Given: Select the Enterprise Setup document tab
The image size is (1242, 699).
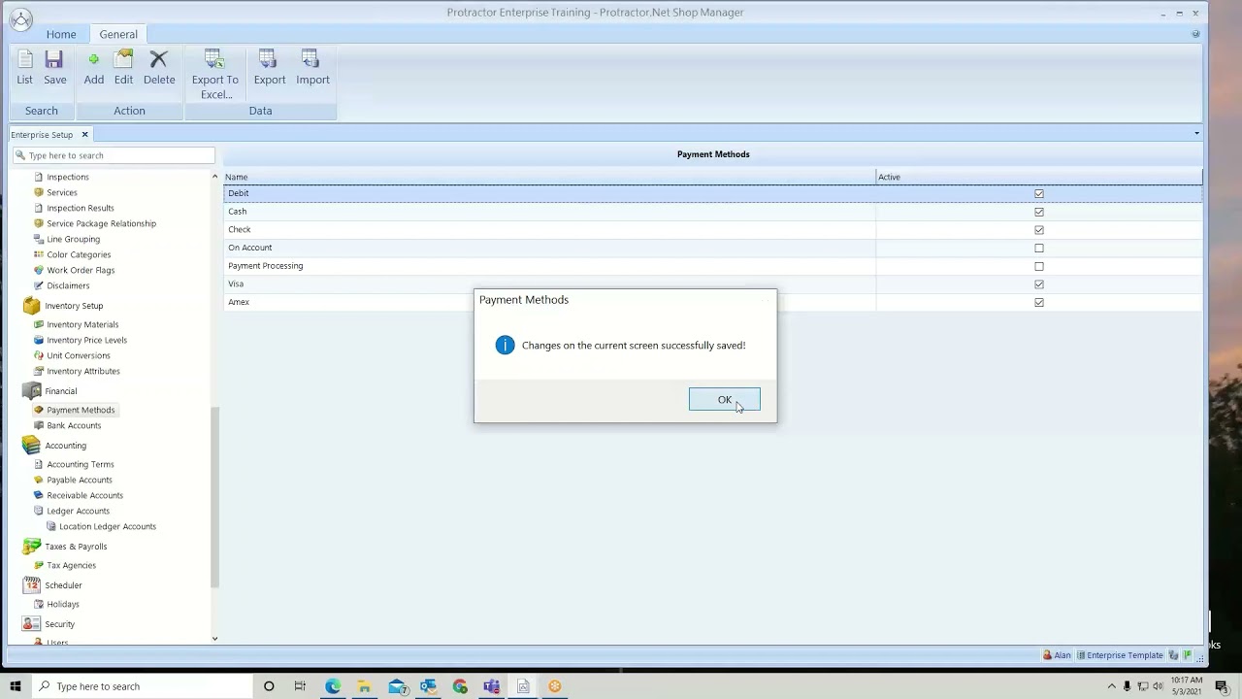Looking at the screenshot, I should (42, 135).
